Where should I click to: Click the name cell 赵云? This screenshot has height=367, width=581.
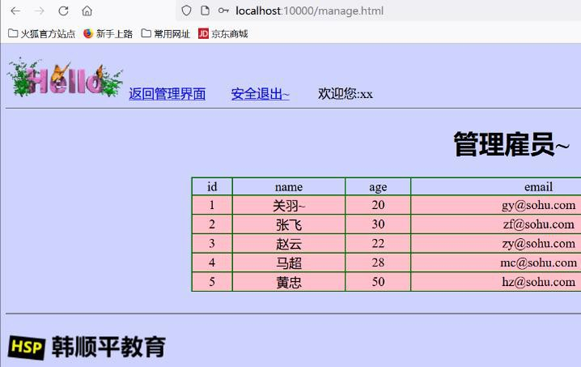pos(288,244)
